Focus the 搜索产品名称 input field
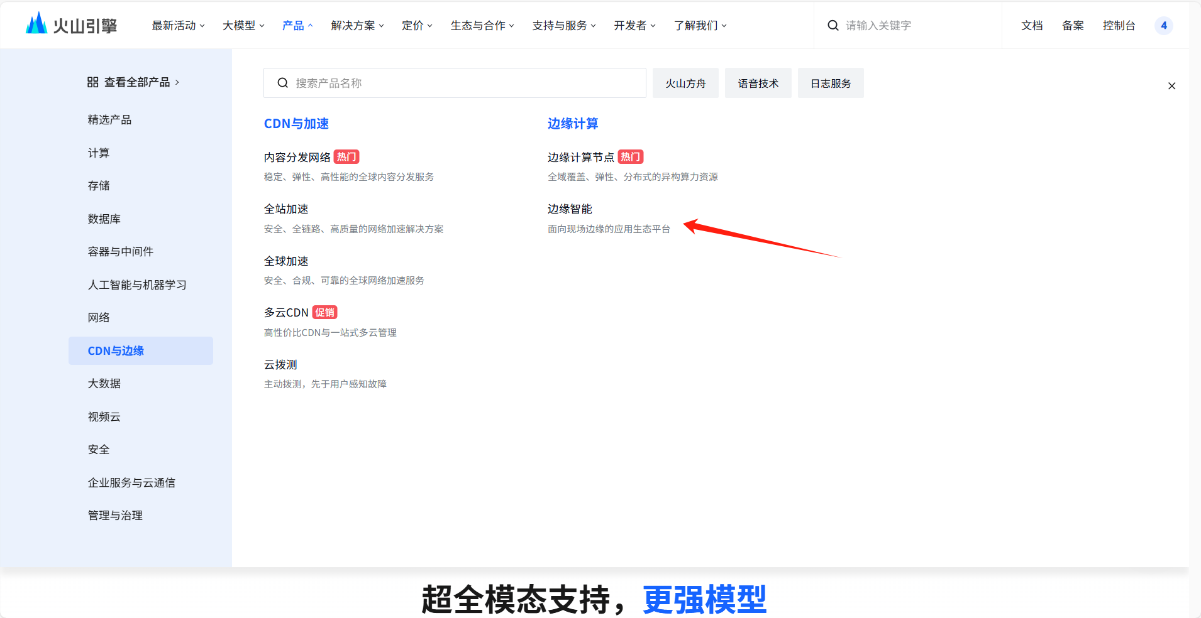Image resolution: width=1201 pixels, height=618 pixels. tap(455, 83)
